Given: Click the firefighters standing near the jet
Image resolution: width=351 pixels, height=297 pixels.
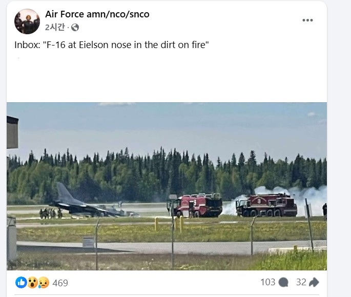Looking at the screenshot, I should pos(51,213).
